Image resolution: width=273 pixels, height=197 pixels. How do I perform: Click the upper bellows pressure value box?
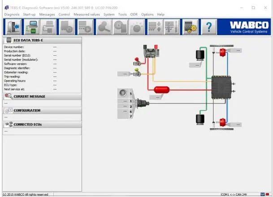click(x=196, y=65)
